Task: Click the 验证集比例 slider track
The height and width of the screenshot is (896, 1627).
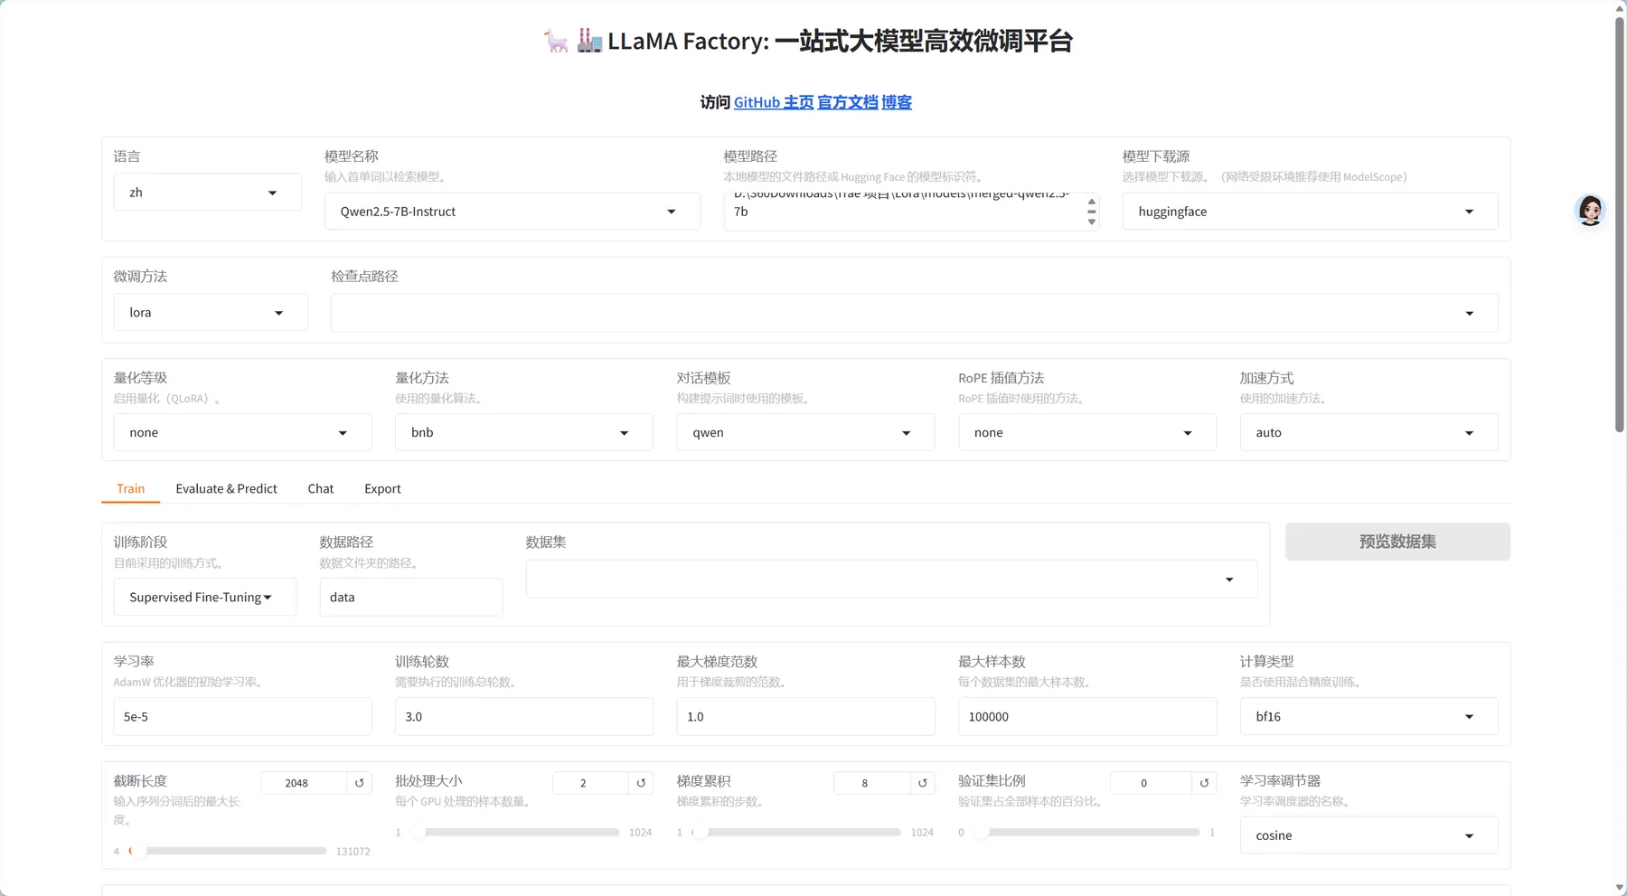Action: coord(1087,832)
